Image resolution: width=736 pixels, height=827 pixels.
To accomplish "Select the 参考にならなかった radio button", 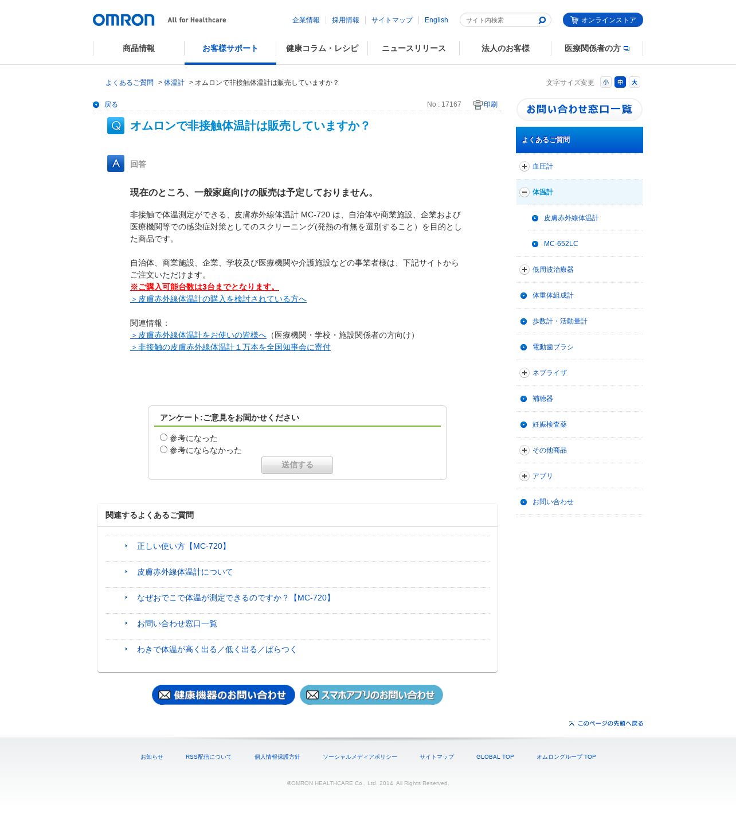I will click(163, 450).
